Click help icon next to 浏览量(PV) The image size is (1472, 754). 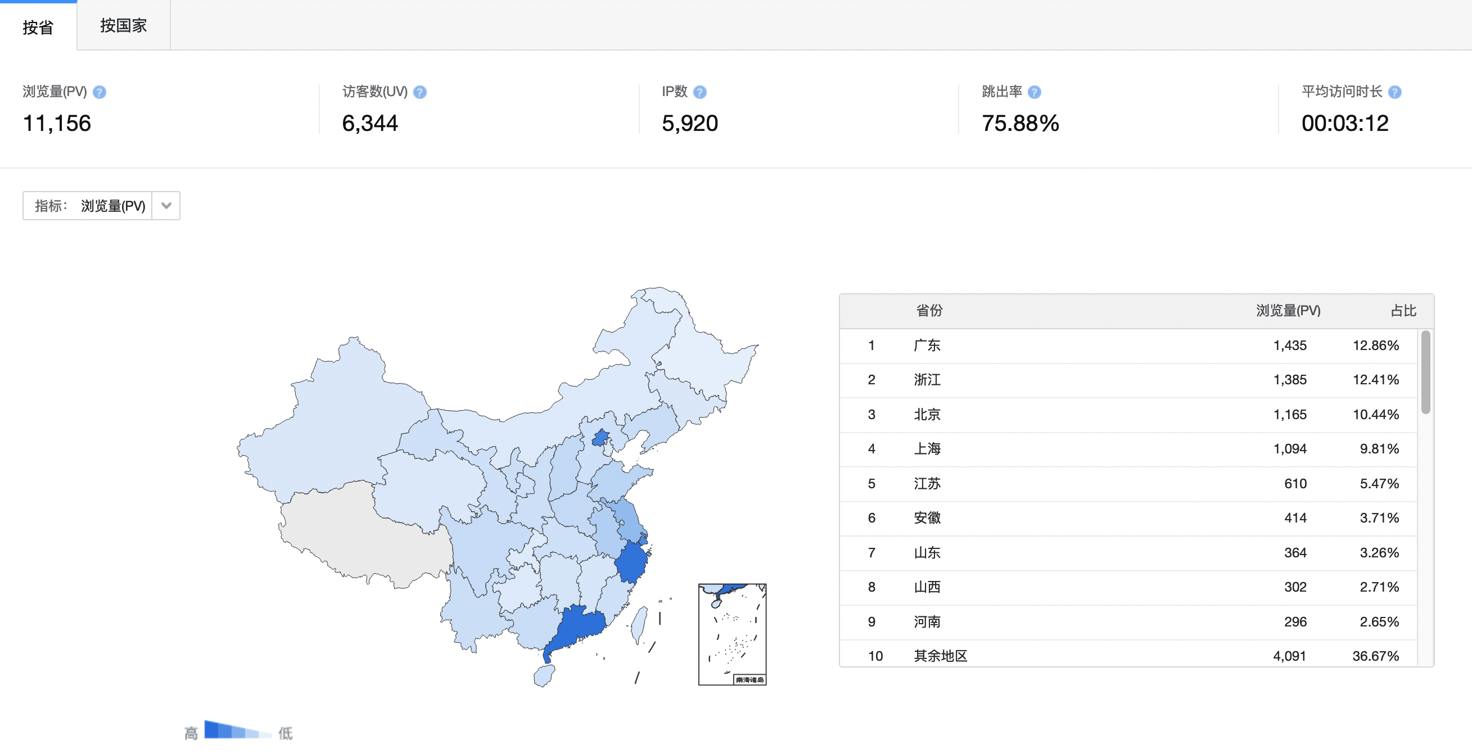pos(100,92)
